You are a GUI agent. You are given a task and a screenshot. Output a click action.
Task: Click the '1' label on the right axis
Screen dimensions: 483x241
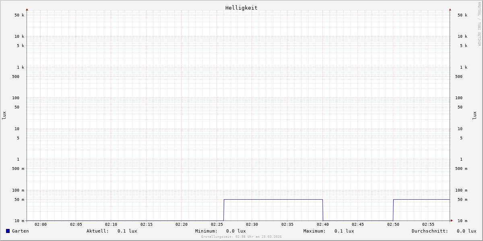tap(461, 159)
